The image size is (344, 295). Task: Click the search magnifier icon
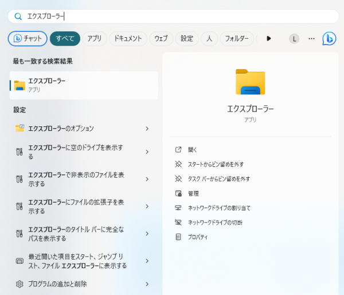[18, 17]
